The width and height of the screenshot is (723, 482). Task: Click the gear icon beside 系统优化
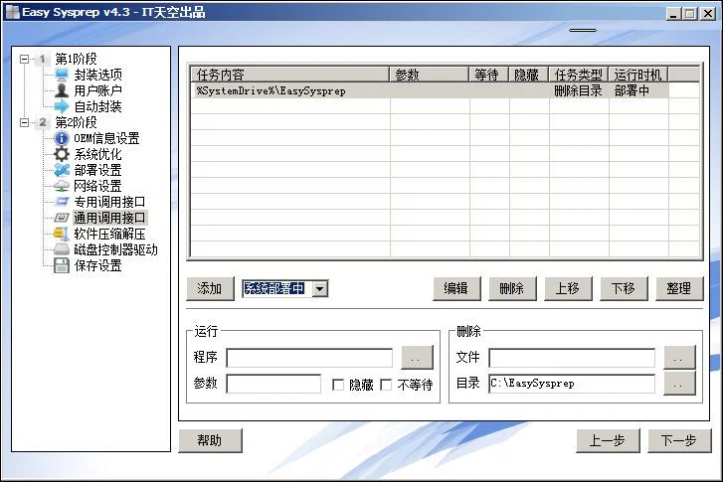[x=62, y=154]
